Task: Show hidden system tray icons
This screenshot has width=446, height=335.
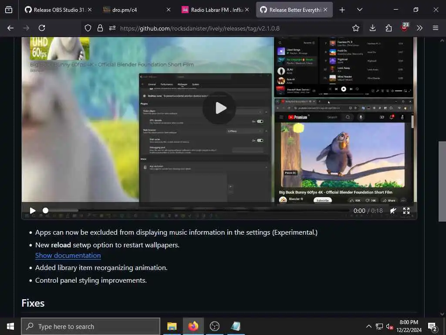Action: [x=368, y=326]
